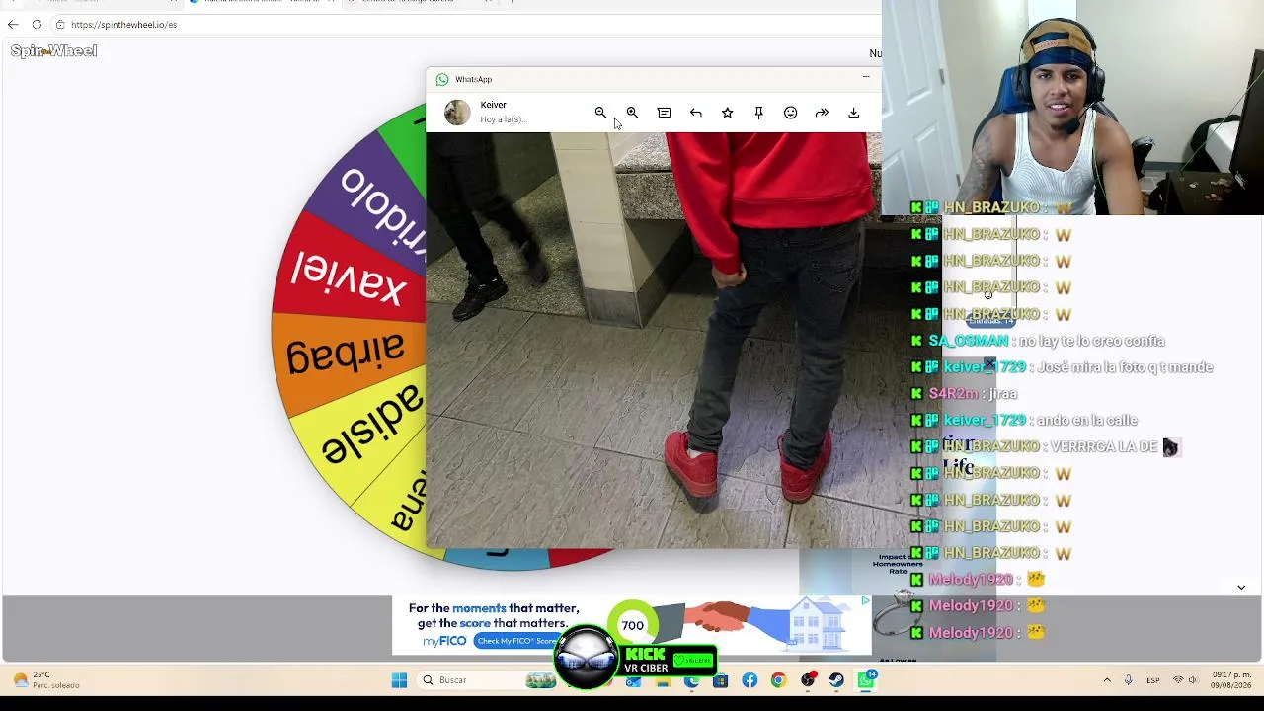This screenshot has width=1264, height=711.
Task: Forward the photo from WhatsApp viewer
Action: point(822,113)
